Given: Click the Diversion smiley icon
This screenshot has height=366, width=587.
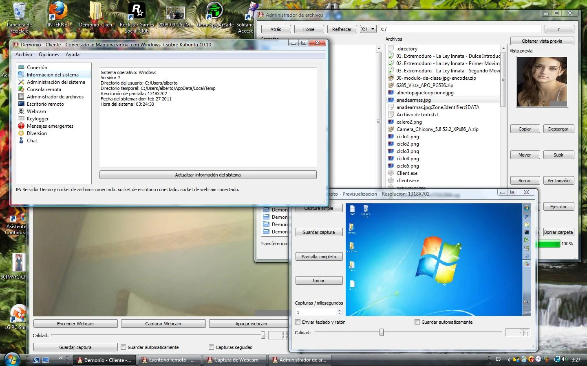Looking at the screenshot, I should click(21, 133).
